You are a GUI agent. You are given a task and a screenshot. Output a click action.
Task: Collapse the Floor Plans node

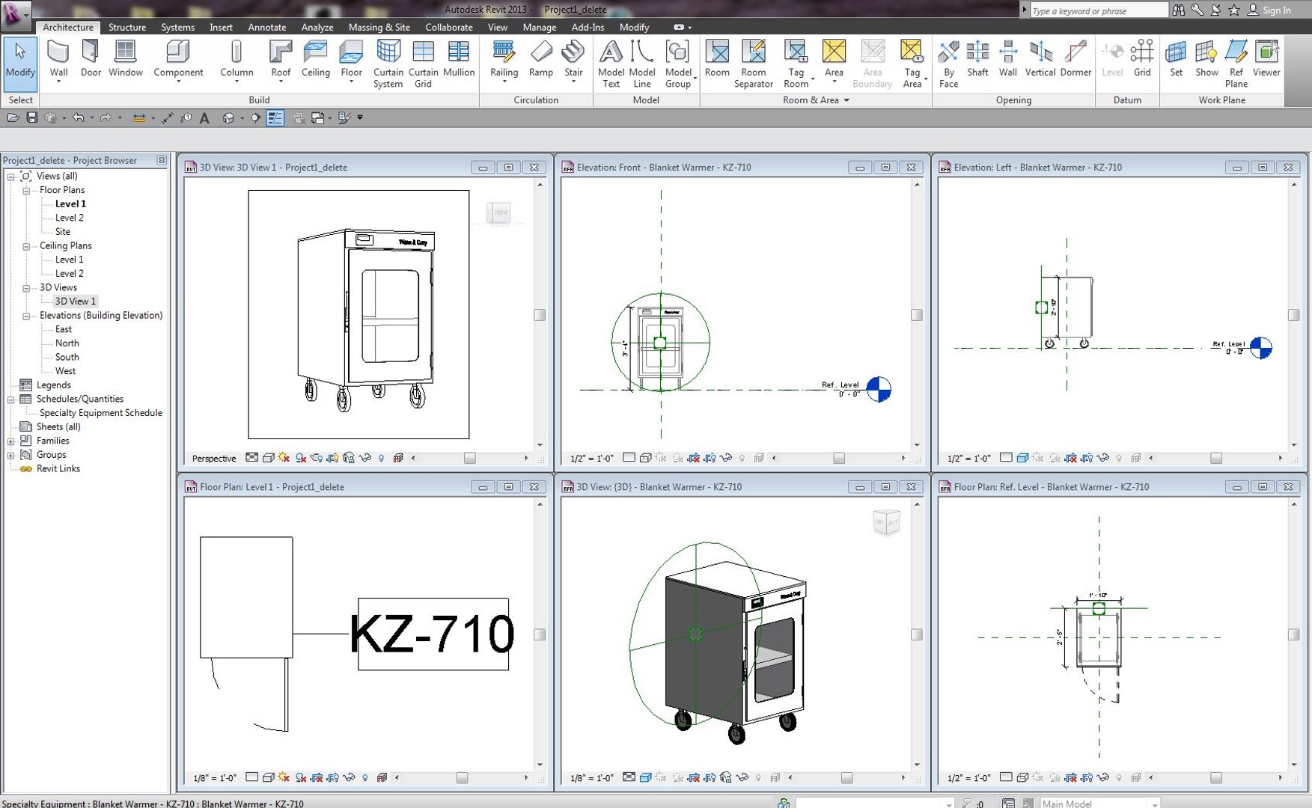click(x=26, y=191)
